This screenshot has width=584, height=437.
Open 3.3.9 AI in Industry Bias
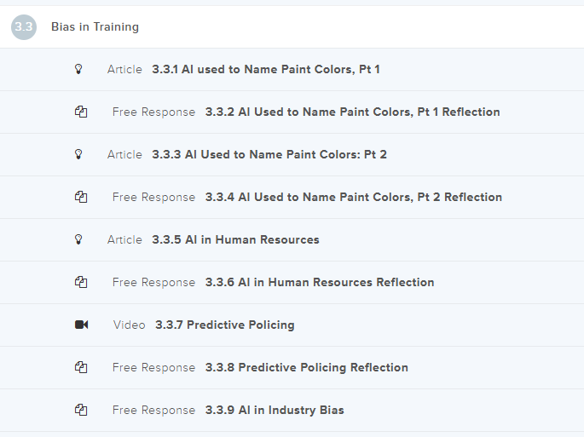pos(275,410)
